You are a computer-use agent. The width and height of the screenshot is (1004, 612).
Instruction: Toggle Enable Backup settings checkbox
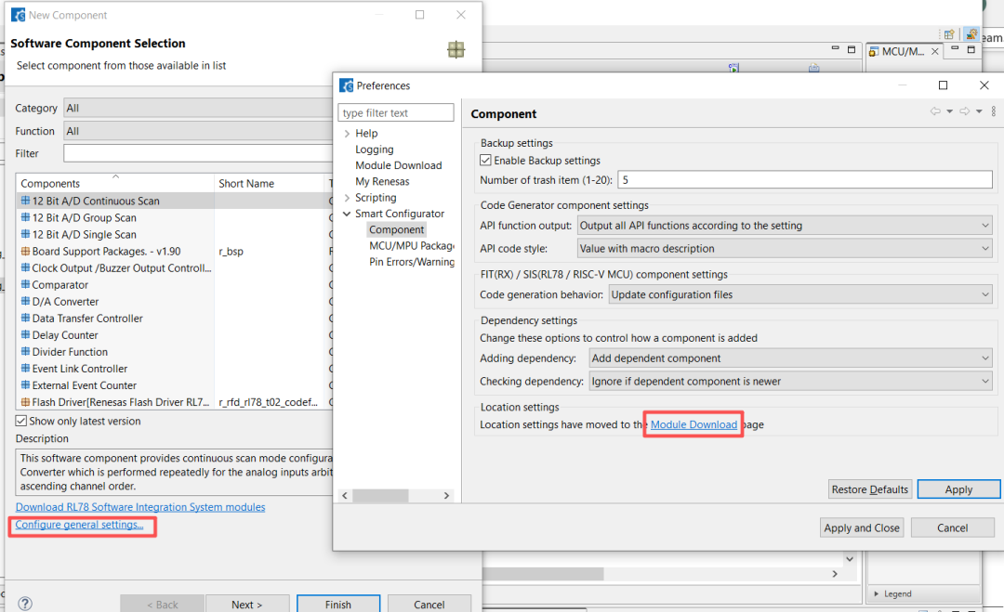pos(486,161)
